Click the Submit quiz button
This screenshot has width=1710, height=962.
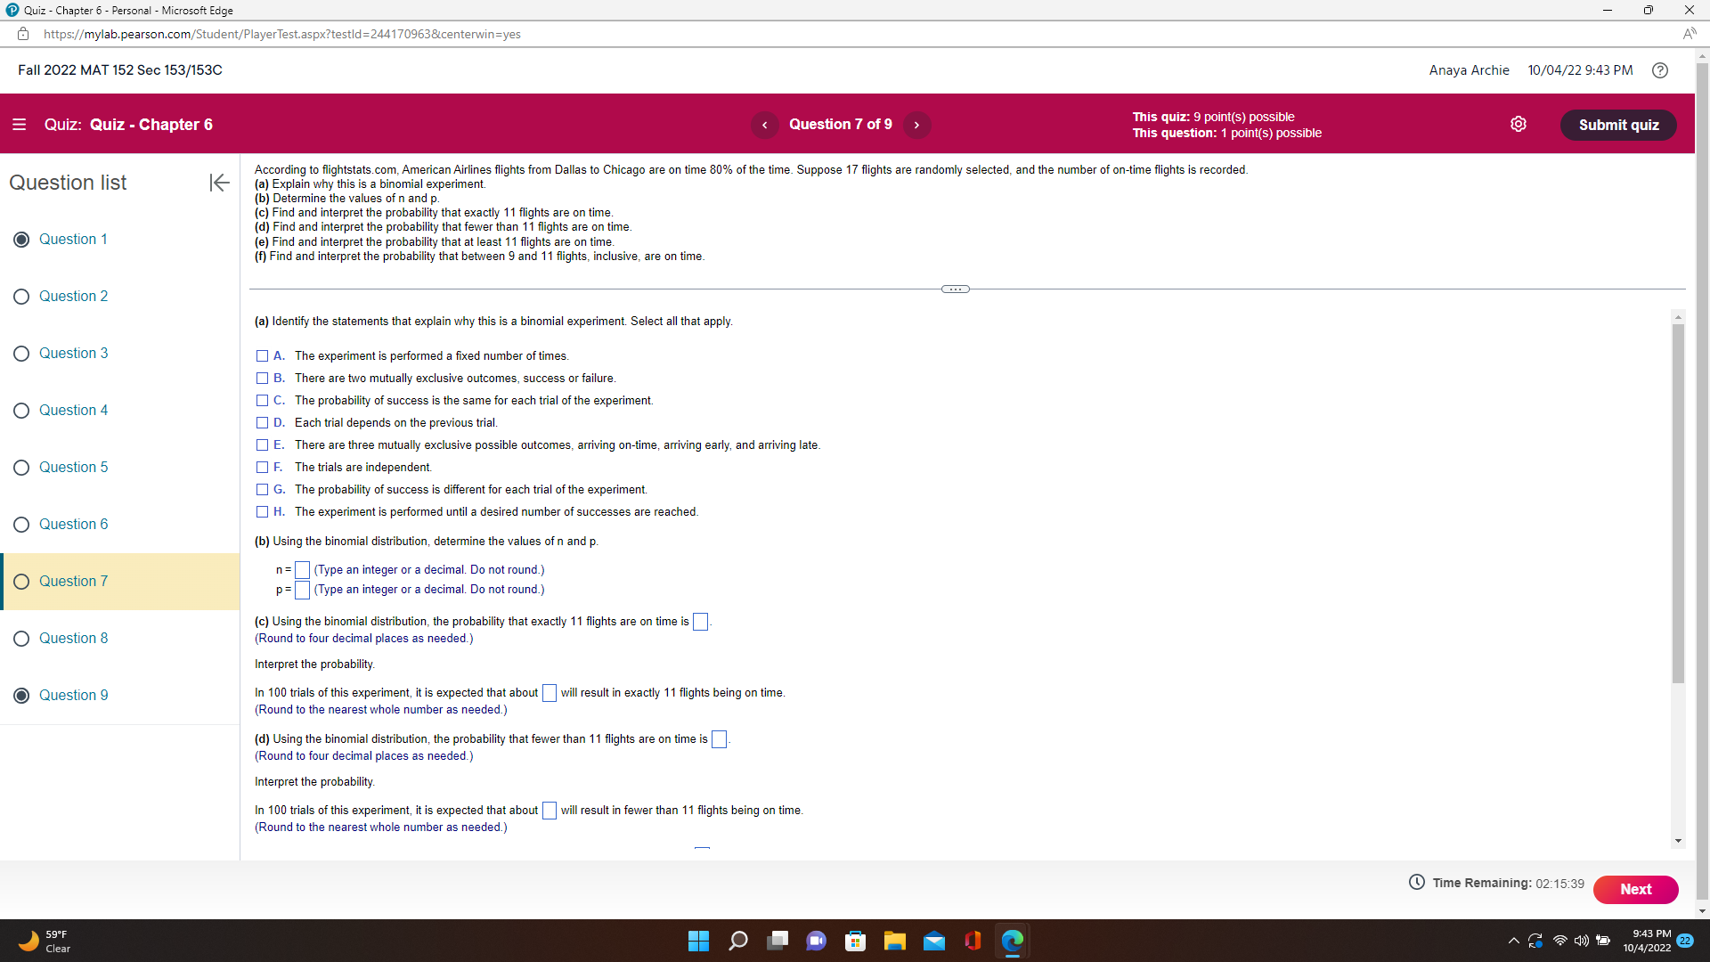click(1618, 125)
